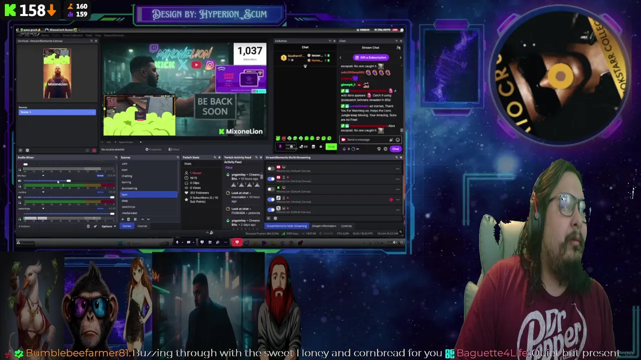Select the Chatting scene
This screenshot has height=360, width=641.
pyautogui.click(x=127, y=176)
